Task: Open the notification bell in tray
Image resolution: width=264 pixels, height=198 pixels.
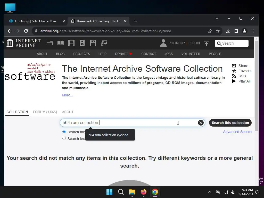Action: point(257,192)
